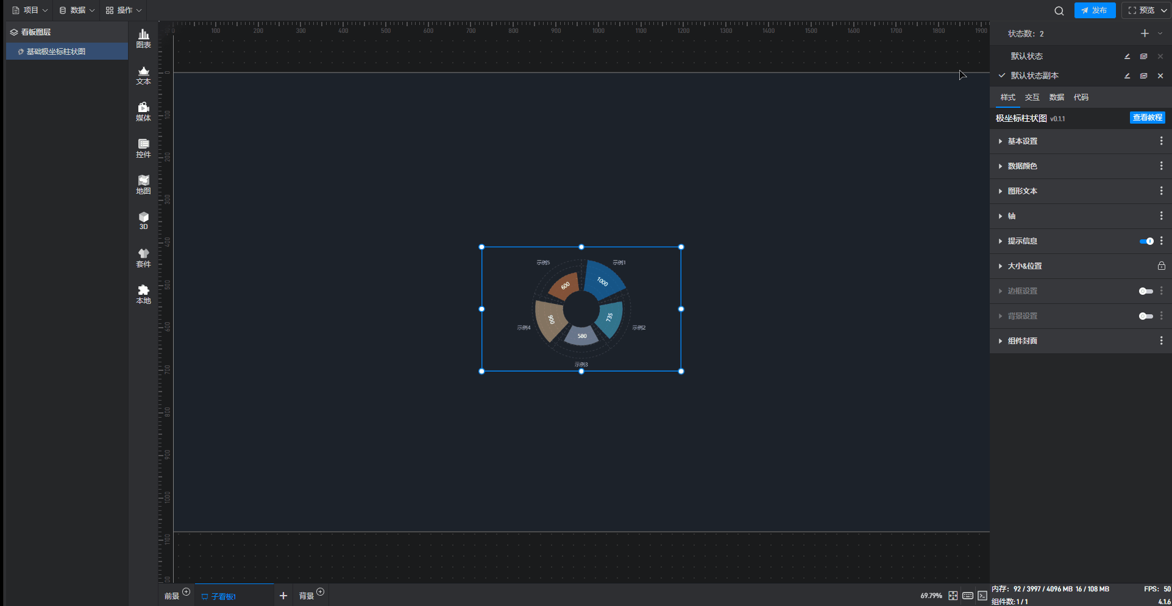Open more options for 组件封面
The height and width of the screenshot is (606, 1172).
point(1161,340)
